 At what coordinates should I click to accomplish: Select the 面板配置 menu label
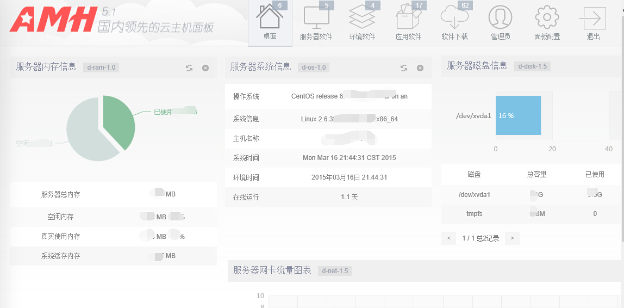pyautogui.click(x=547, y=36)
